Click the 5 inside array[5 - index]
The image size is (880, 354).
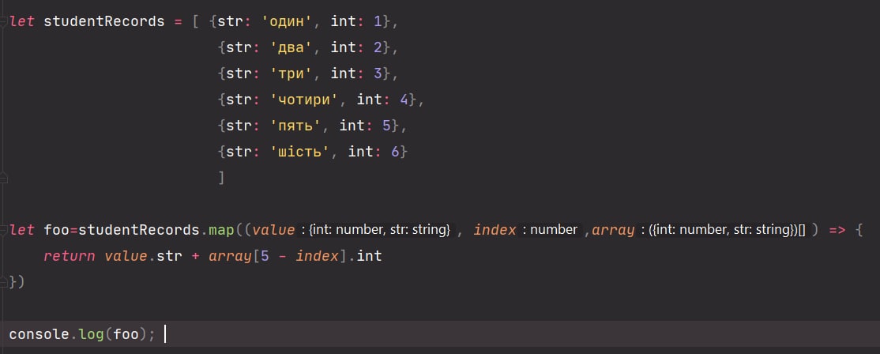[265, 256]
